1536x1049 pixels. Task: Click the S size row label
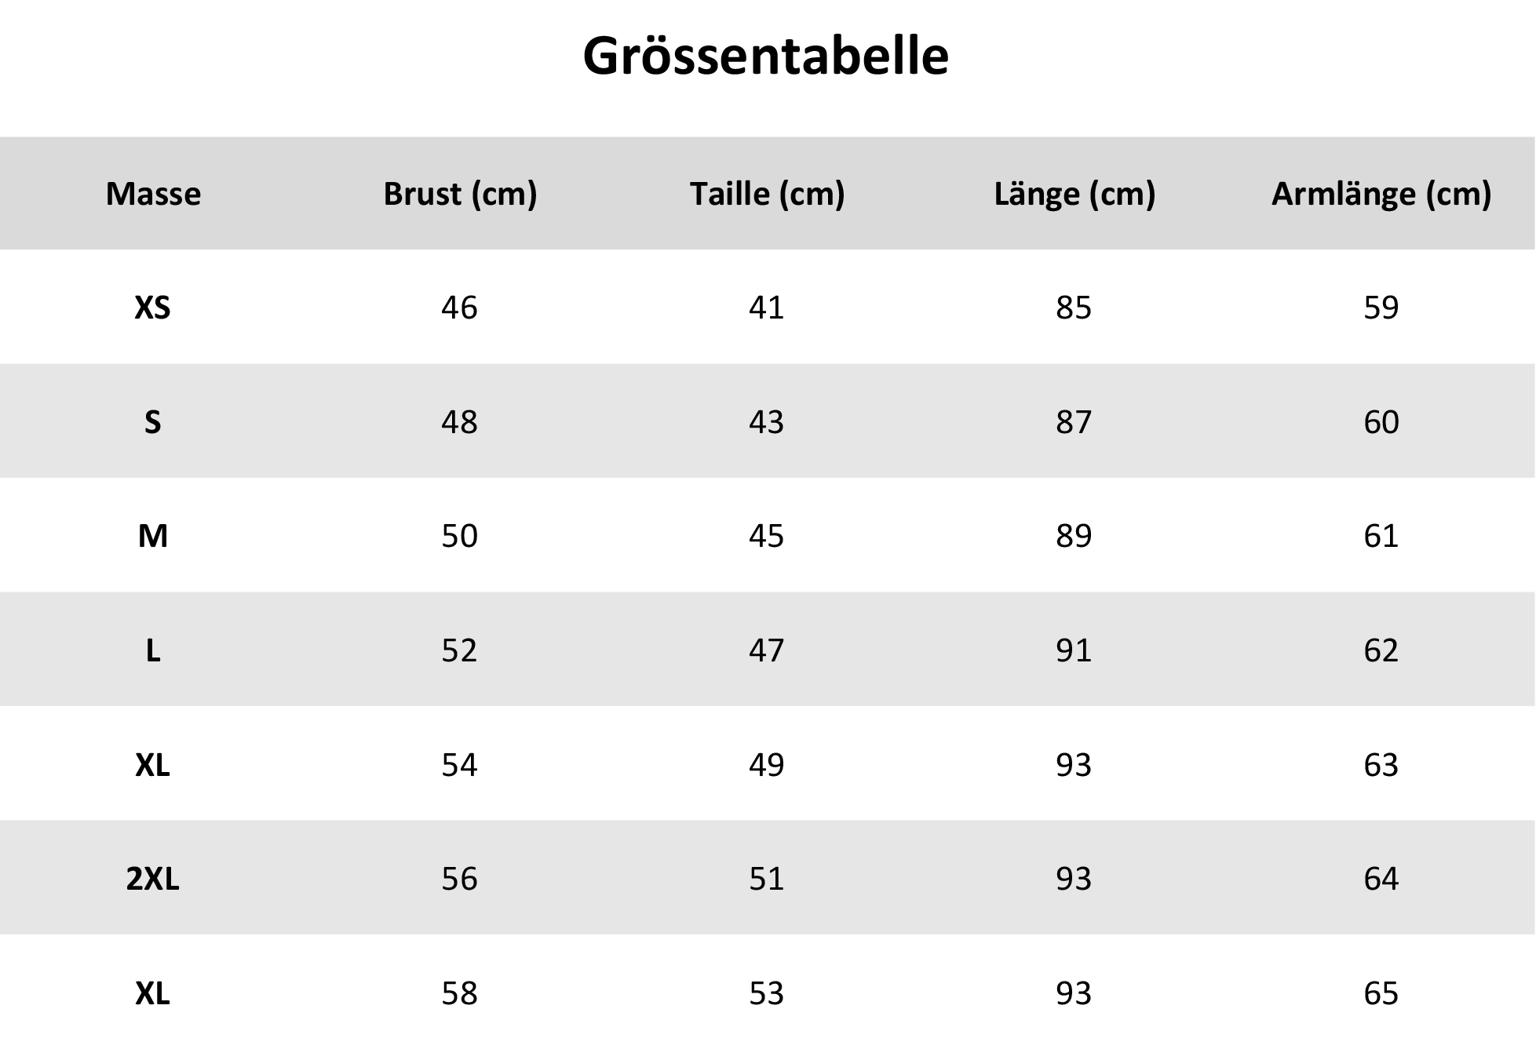pyautogui.click(x=152, y=422)
